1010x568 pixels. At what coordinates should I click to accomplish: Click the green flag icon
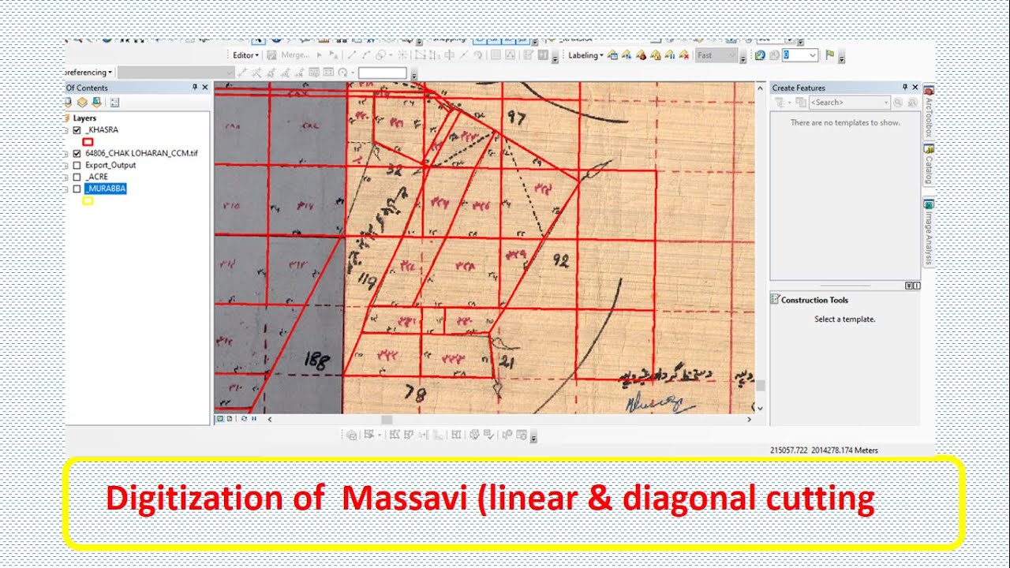coord(830,55)
